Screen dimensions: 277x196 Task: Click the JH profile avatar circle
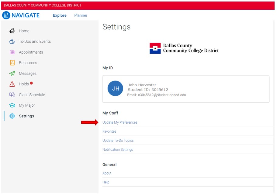[115, 88]
